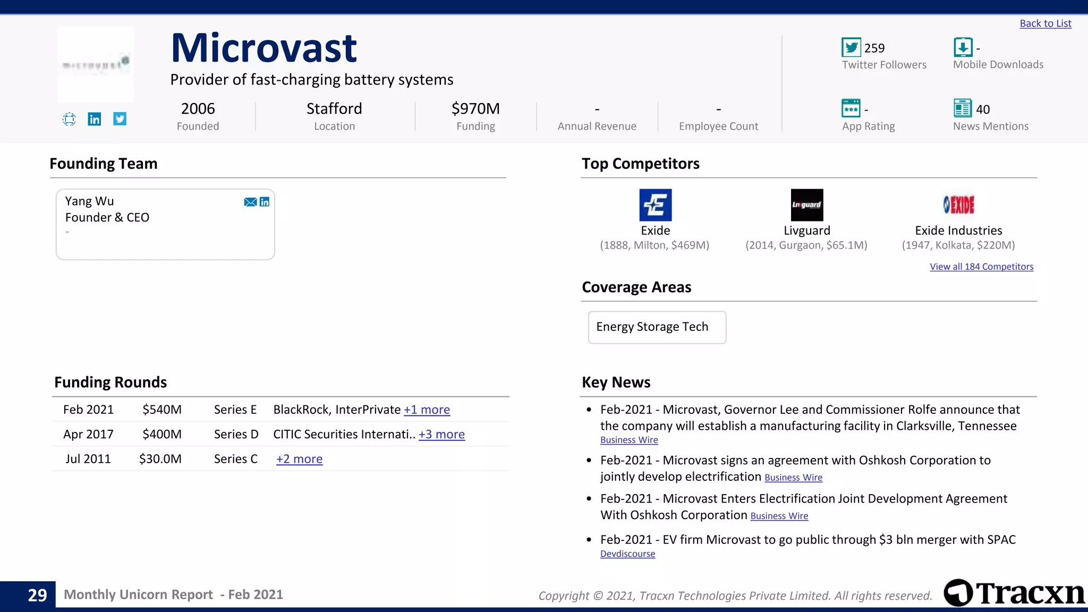This screenshot has height=612, width=1088.
Task: Show +2 more Series C investors
Action: point(299,459)
